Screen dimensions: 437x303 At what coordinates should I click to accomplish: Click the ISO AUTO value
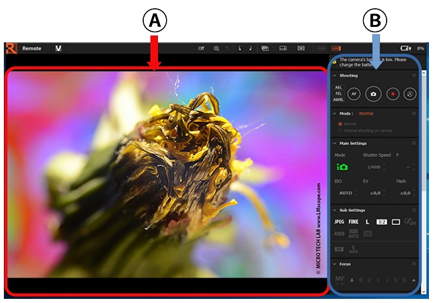[346, 193]
